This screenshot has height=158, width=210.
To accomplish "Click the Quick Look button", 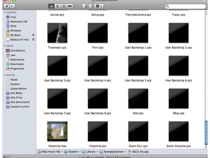I will [x=86, y=6].
